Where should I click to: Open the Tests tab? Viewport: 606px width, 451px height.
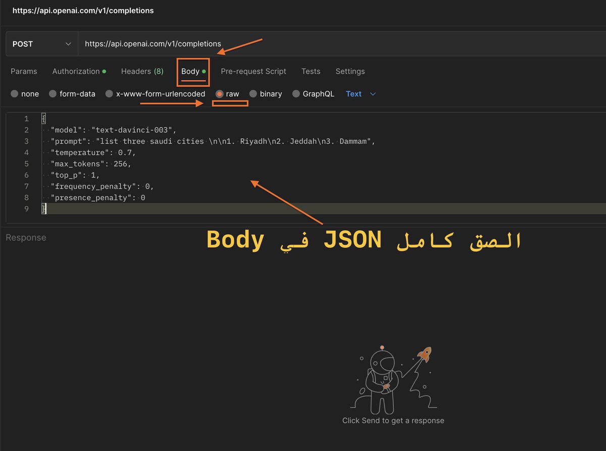pyautogui.click(x=311, y=71)
